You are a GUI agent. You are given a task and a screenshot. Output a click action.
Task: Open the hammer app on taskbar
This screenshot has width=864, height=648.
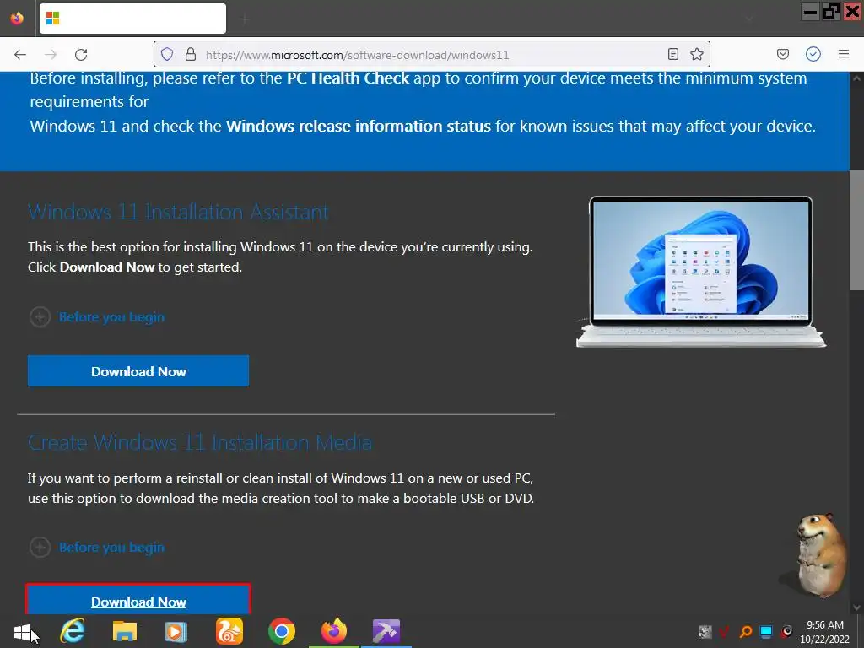386,631
